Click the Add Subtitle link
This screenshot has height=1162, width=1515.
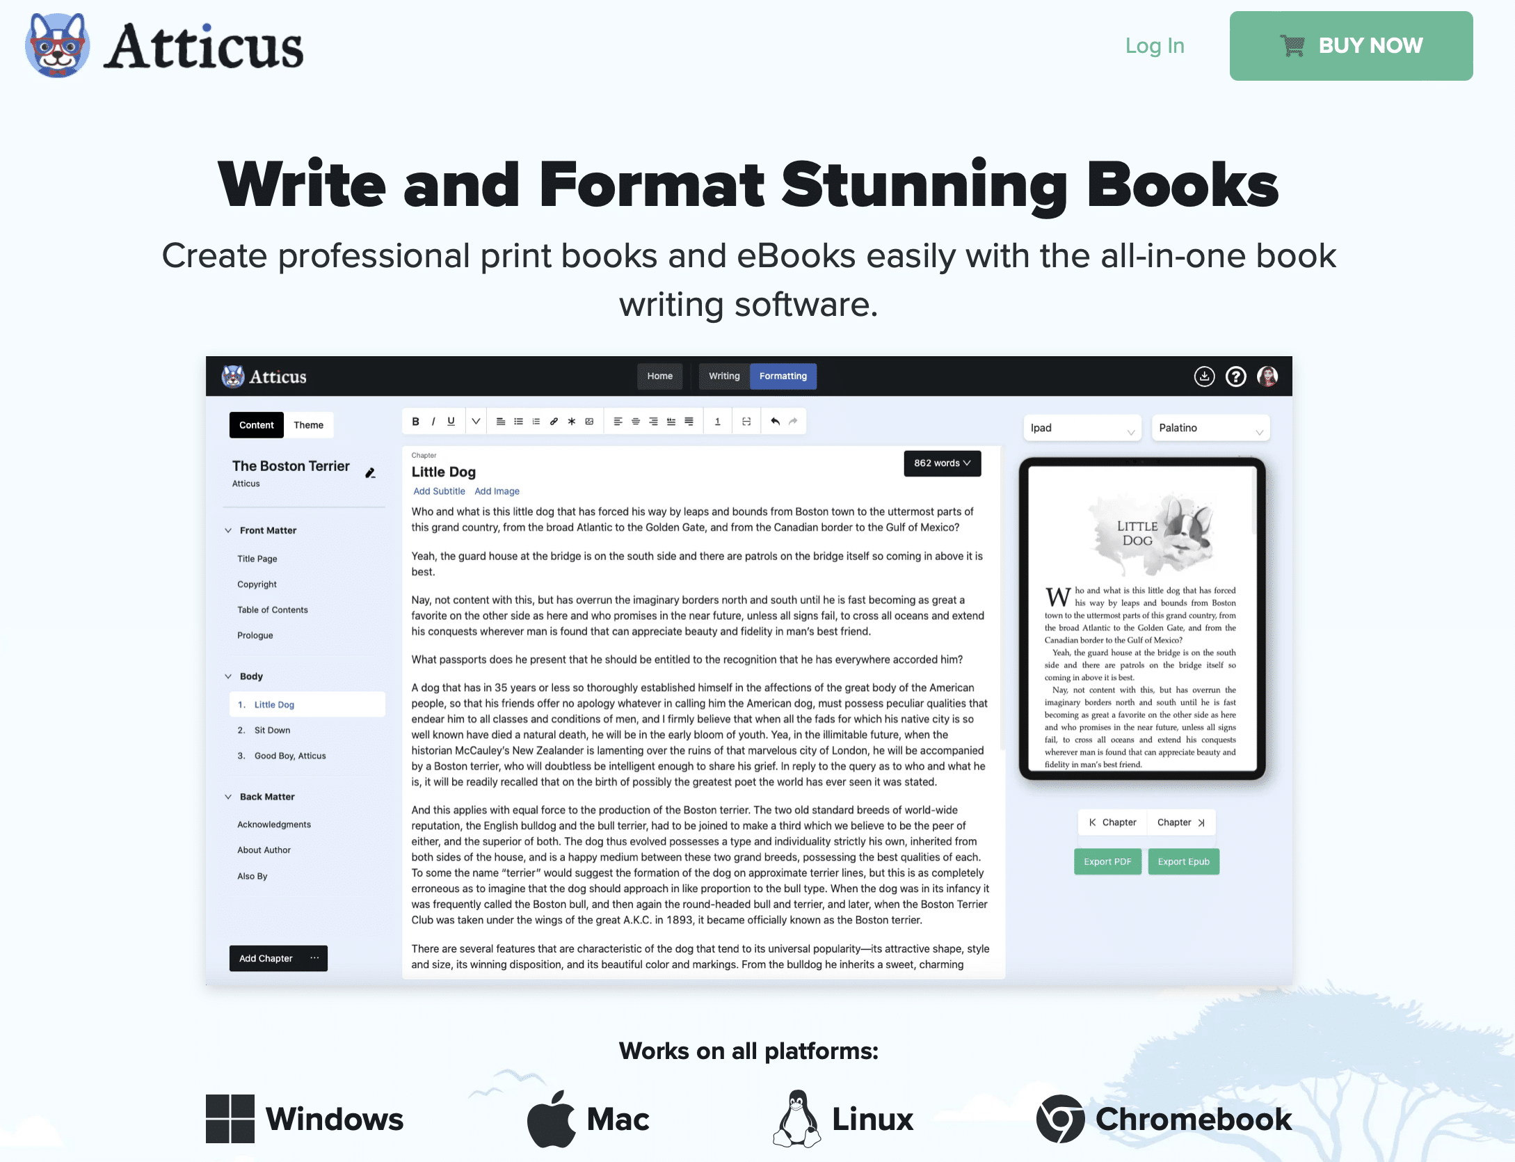pos(437,491)
